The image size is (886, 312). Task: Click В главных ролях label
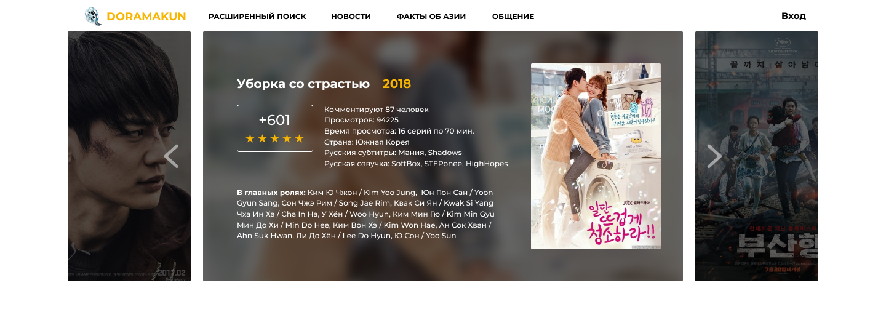tap(271, 193)
